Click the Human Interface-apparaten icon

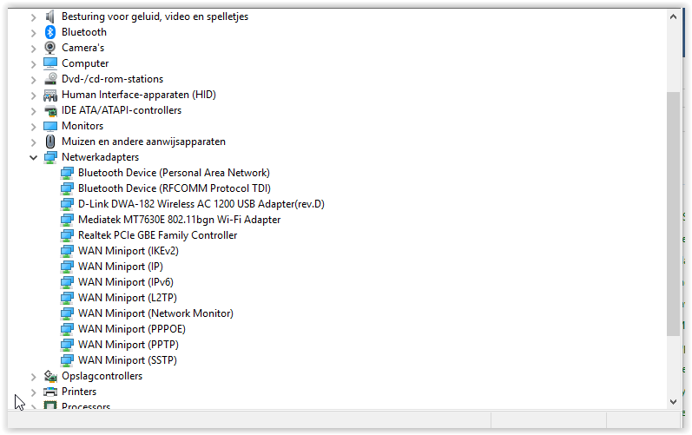pyautogui.click(x=50, y=95)
